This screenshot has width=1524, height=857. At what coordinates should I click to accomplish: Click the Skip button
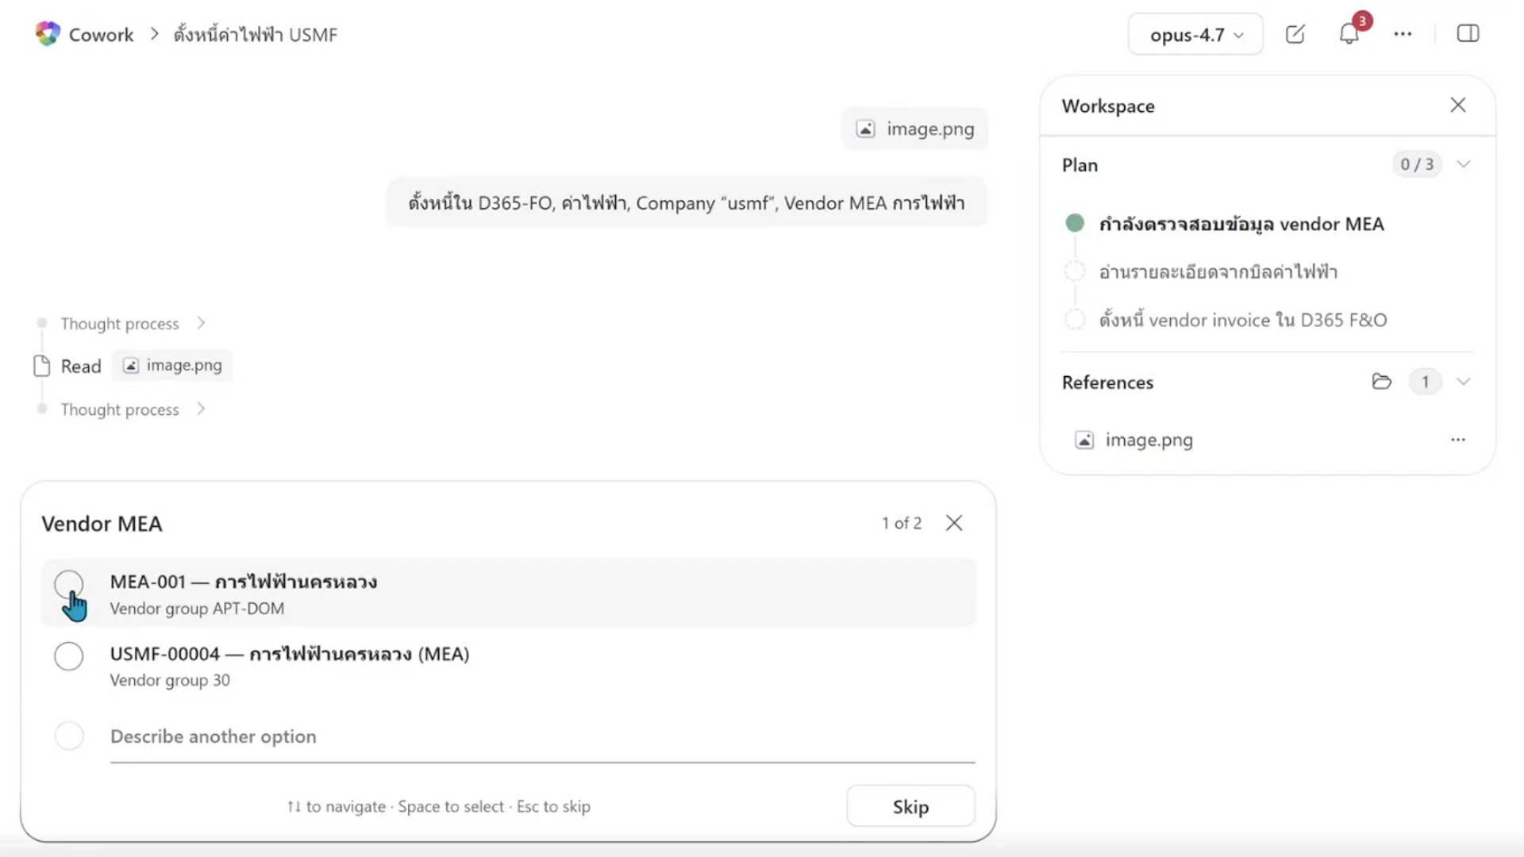click(x=910, y=806)
